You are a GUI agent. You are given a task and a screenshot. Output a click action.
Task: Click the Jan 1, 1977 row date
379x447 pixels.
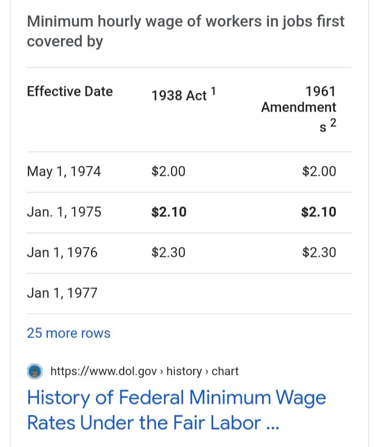click(x=62, y=293)
